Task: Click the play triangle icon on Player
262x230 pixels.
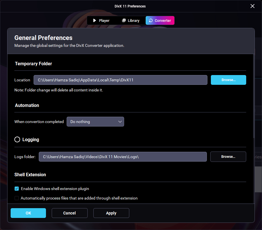Action: (94, 20)
